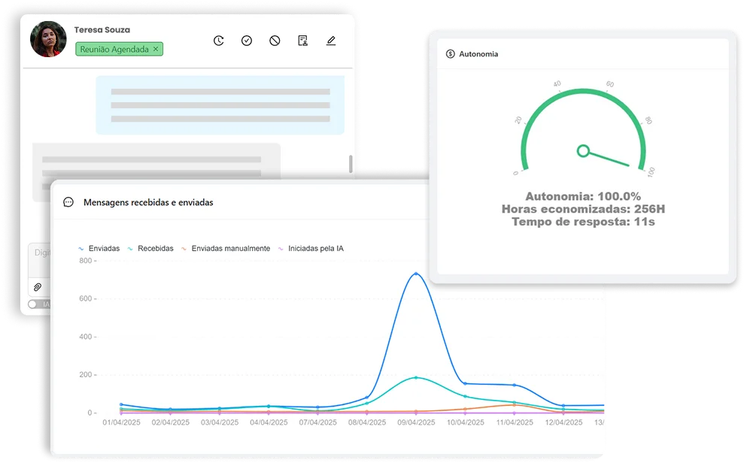Click the speech bubble icon beside Mensagens title
Viewport: 744px width, 463px height.
pyautogui.click(x=68, y=202)
